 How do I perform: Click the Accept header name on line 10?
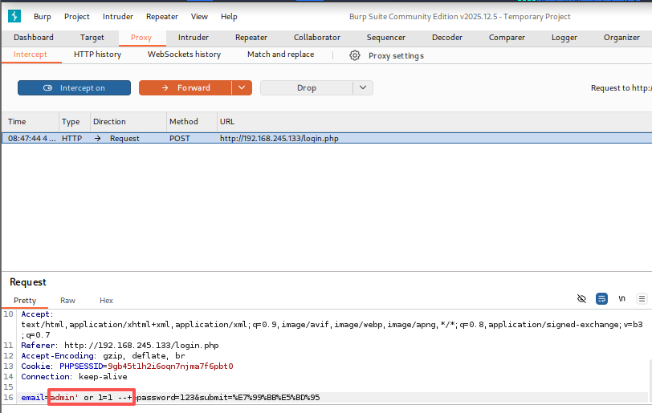point(36,314)
